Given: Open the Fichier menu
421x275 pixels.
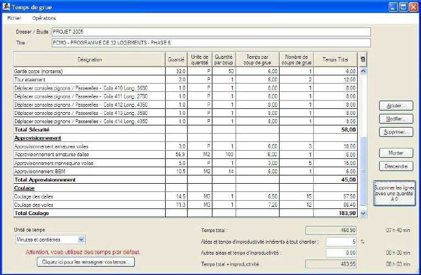Looking at the screenshot, I should (14, 18).
